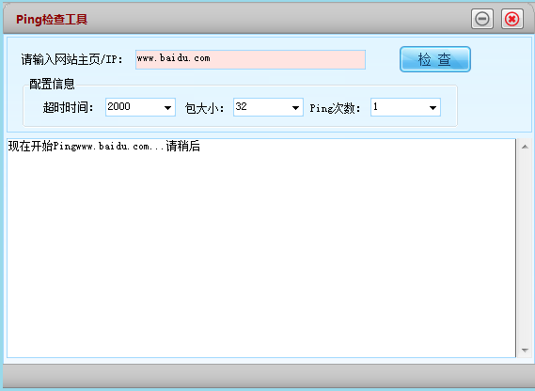
Task: Click the 包大小 label
Action: tap(204, 108)
